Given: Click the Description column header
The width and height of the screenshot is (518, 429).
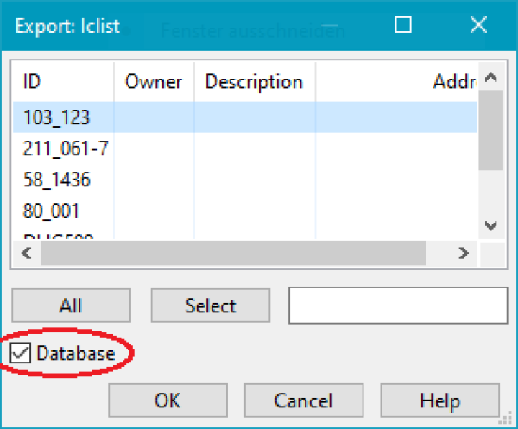Looking at the screenshot, I should [254, 82].
